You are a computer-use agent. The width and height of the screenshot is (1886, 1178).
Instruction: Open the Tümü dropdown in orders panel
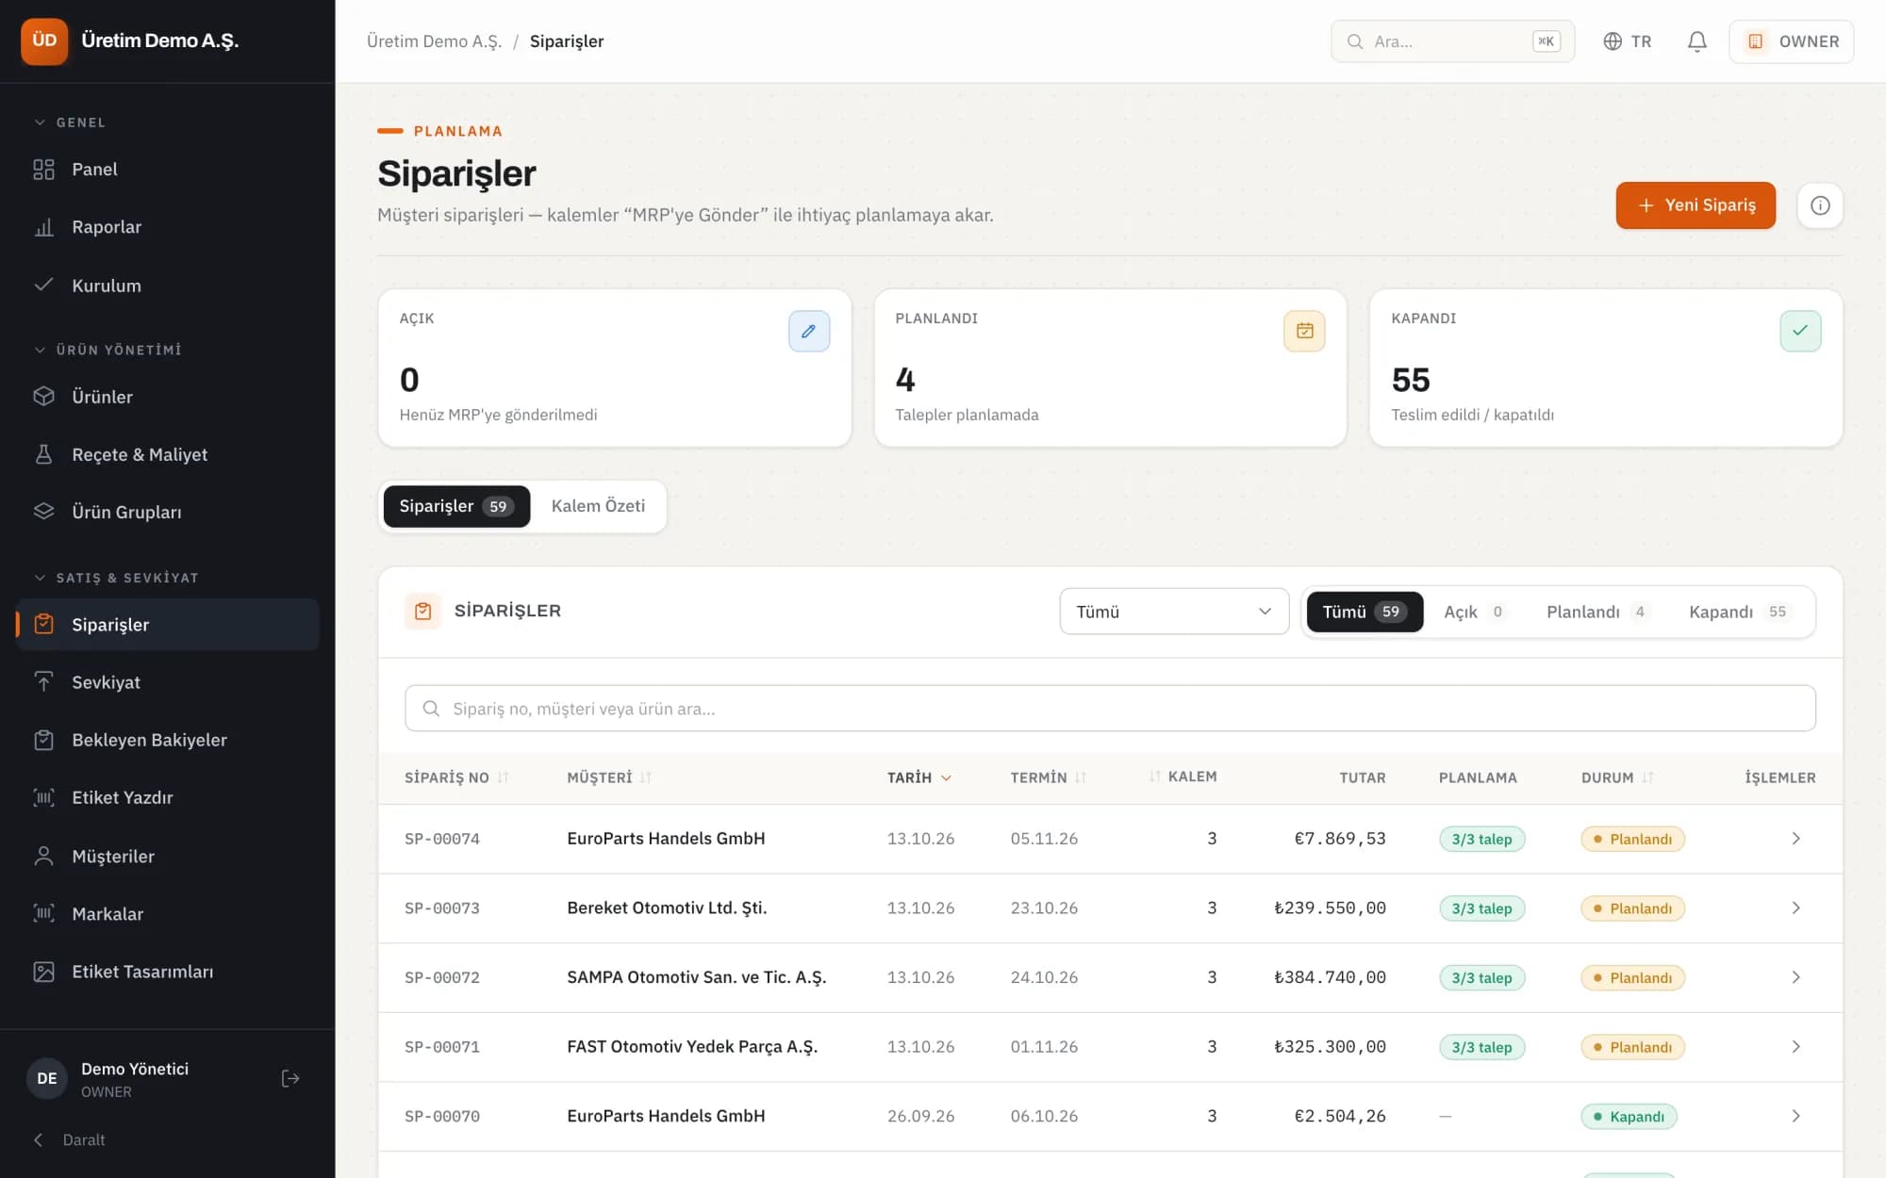point(1174,612)
